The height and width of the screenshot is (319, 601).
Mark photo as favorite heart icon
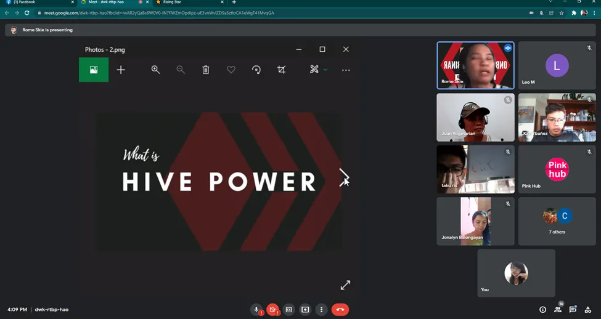[x=231, y=70]
